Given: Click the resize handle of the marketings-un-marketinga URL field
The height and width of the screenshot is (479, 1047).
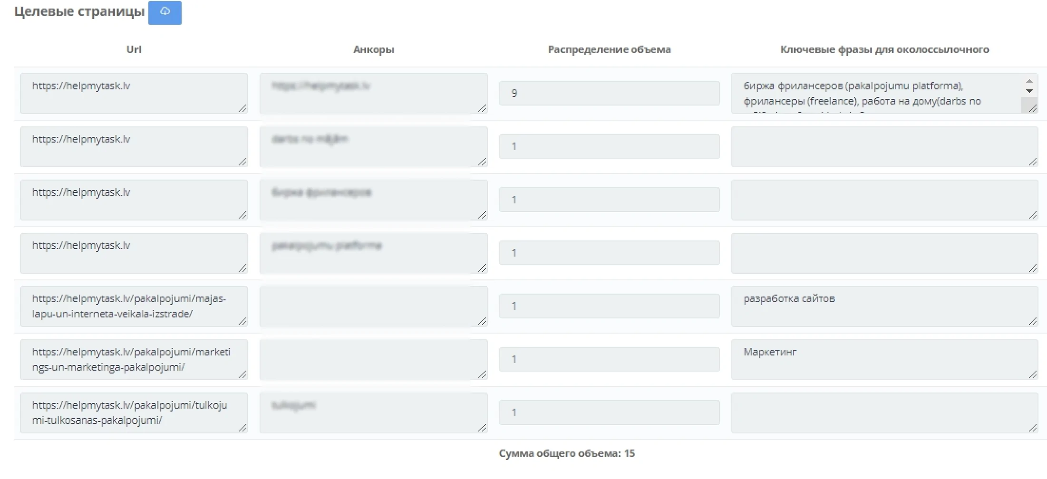Looking at the screenshot, I should (242, 375).
